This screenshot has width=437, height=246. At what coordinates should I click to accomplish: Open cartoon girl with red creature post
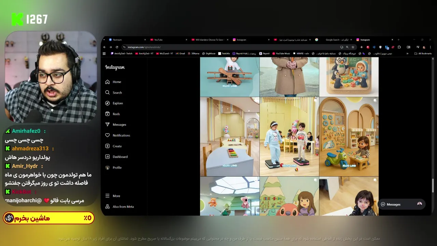click(289, 196)
